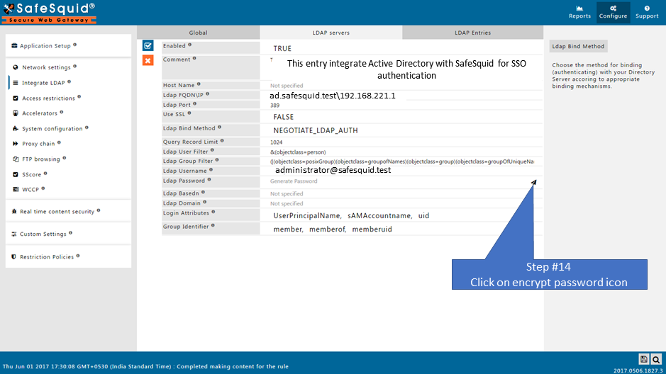Click the Login Attributes values field

tap(401, 215)
